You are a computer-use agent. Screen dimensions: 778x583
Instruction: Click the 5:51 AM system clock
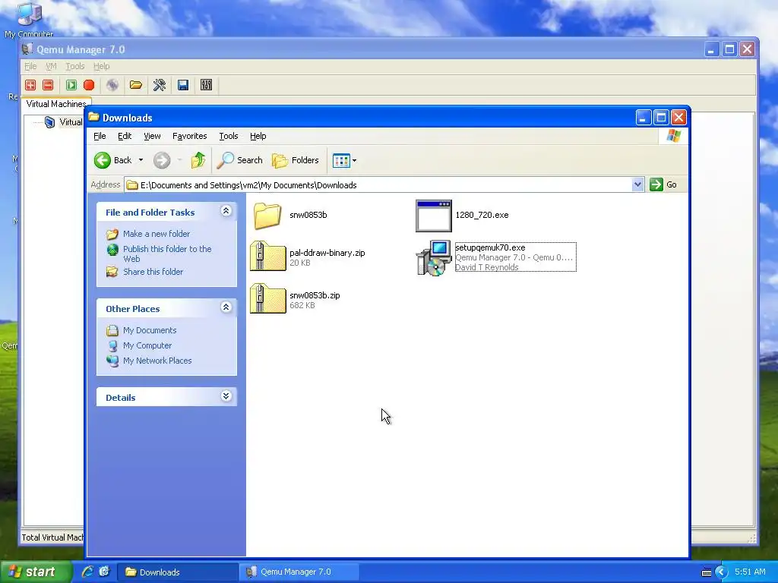pyautogui.click(x=750, y=572)
